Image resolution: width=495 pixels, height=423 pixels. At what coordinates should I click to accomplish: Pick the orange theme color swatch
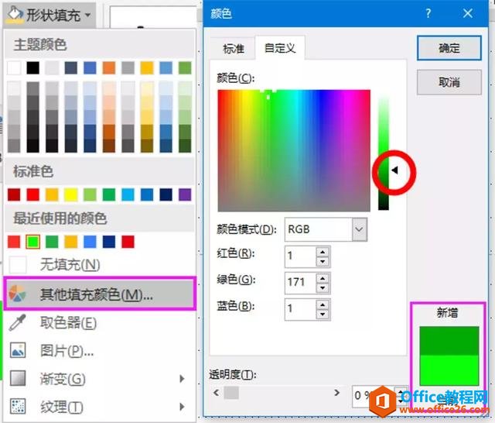109,67
